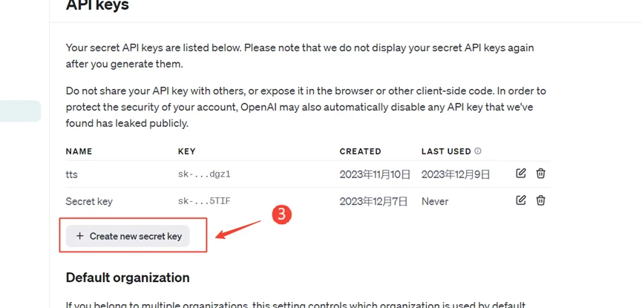Click the 2023年11月10日 created date
The width and height of the screenshot is (642, 308).
(x=375, y=174)
